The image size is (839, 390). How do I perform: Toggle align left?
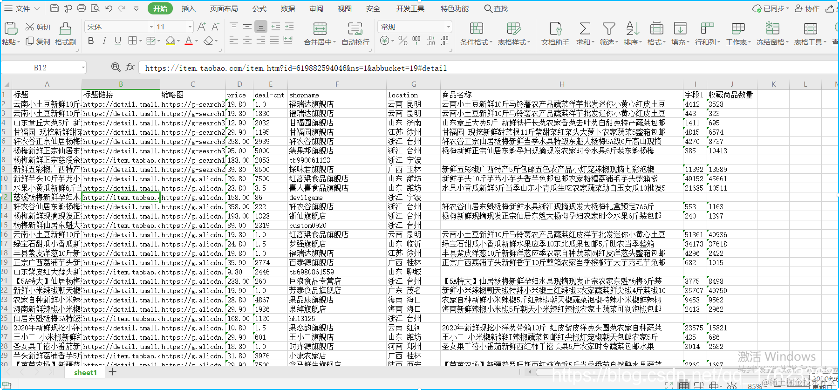pos(234,41)
